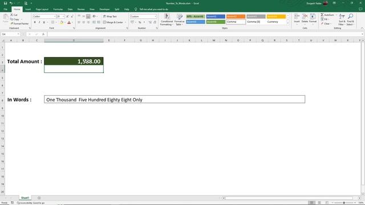Apply the red font color
Viewport: 365px width, 205px height.
click(x=69, y=22)
